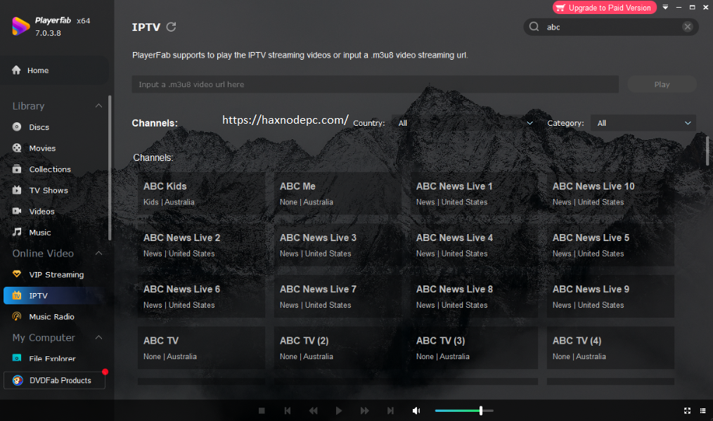Open the ABC TV channel

pos(201,347)
